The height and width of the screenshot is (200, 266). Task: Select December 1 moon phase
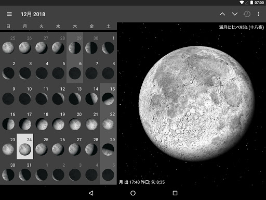pyautogui.click(x=108, y=45)
